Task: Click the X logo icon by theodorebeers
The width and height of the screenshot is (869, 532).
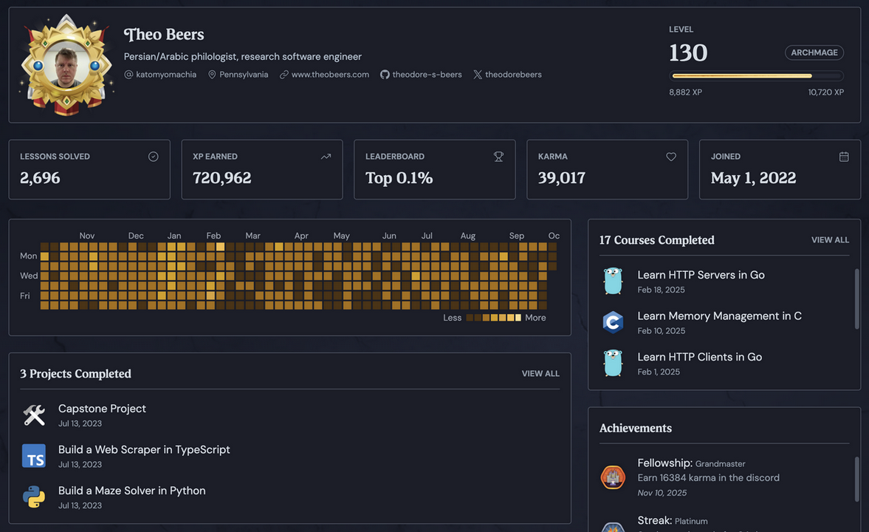Action: click(477, 75)
